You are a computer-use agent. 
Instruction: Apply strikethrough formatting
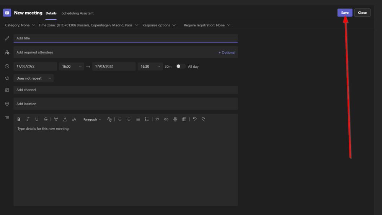click(x=46, y=119)
